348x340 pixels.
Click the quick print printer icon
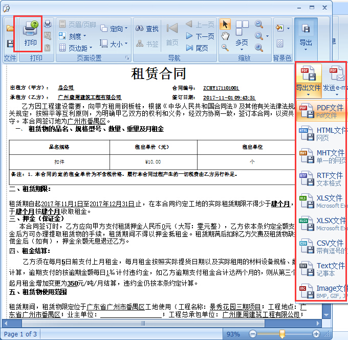[48, 24]
